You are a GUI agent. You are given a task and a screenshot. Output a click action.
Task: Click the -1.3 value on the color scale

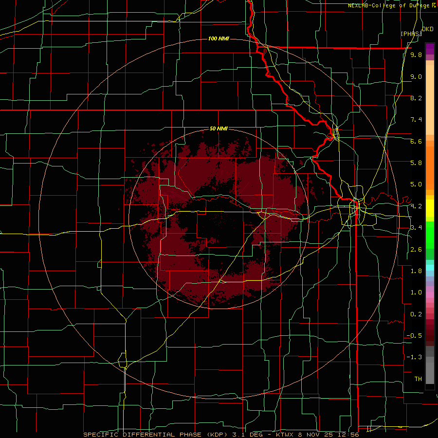coord(414,357)
